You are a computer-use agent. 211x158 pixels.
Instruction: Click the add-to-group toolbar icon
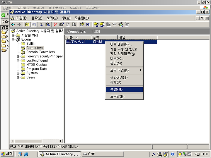coord(127,25)
